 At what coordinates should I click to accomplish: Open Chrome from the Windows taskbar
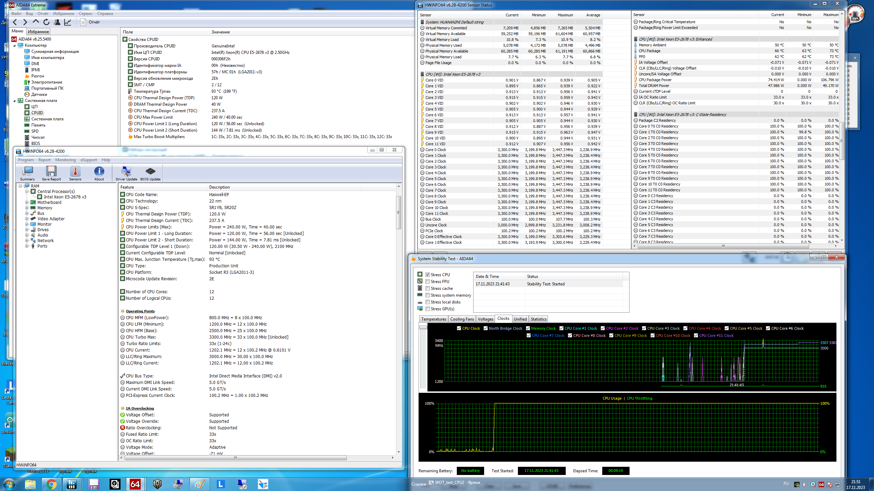point(51,484)
